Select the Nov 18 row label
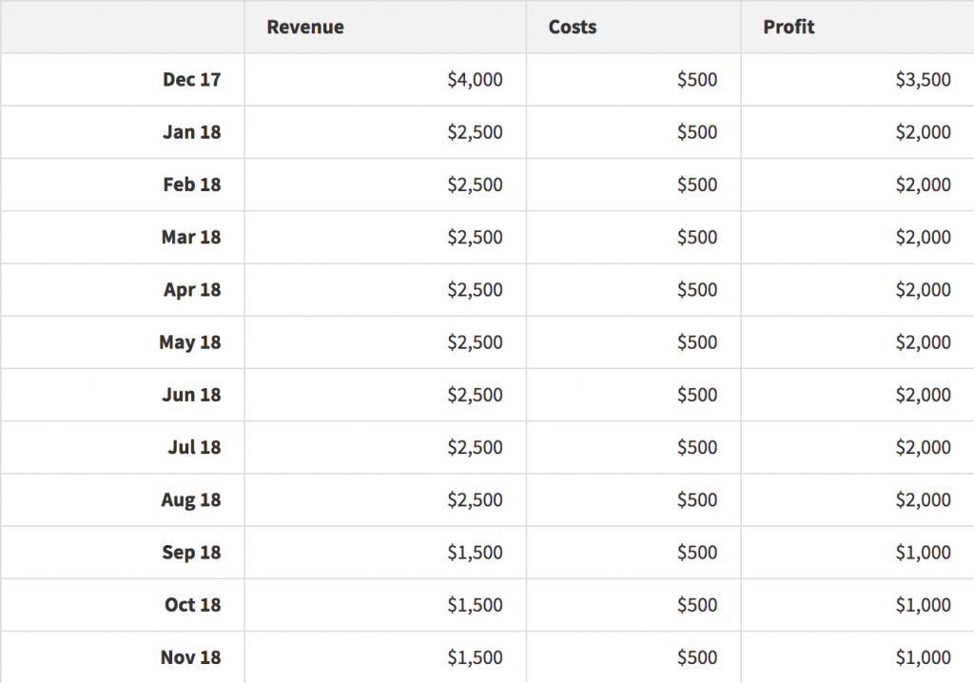974x683 pixels. pyautogui.click(x=190, y=657)
